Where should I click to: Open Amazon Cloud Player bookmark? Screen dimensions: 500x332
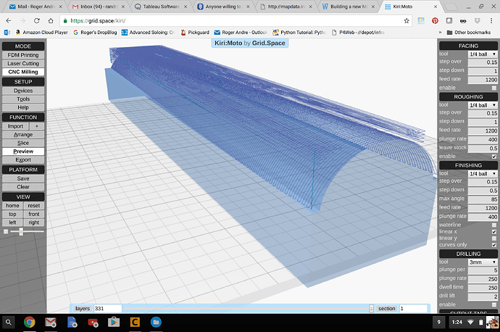(x=41, y=32)
